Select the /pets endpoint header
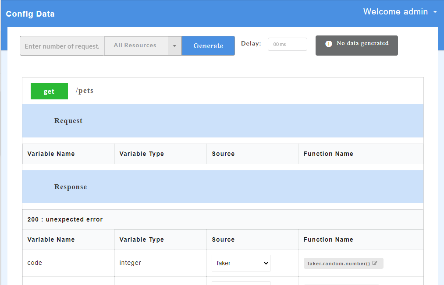 coord(85,91)
